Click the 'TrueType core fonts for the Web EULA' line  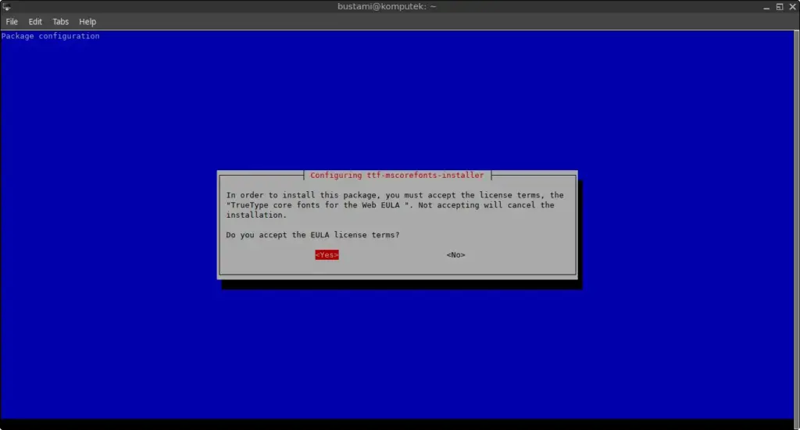point(391,204)
